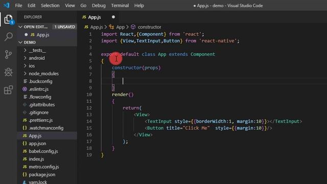Click 'borderWidth:1' on line 14
Screen dimensions: 327x184
(x=214, y=121)
